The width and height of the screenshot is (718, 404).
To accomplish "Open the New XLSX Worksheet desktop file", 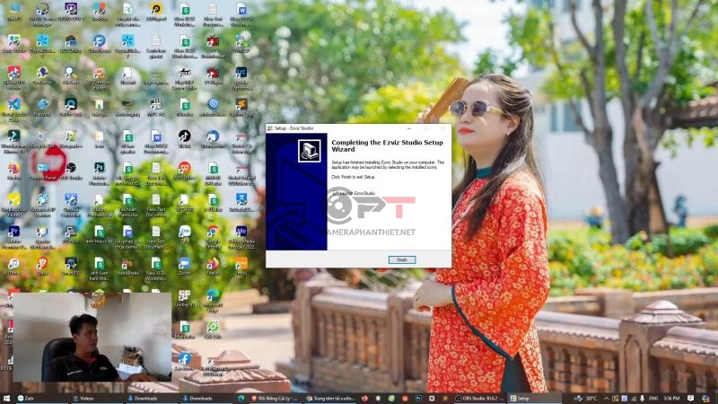I will coord(156,269).
